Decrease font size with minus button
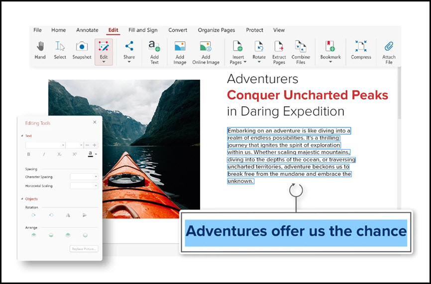431x284 pixels. click(87, 145)
